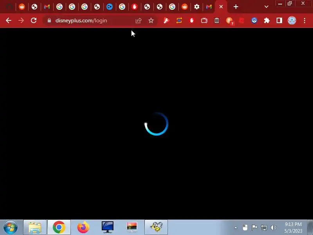
Task: Open a new tab with the plus button
Action: coord(236,7)
